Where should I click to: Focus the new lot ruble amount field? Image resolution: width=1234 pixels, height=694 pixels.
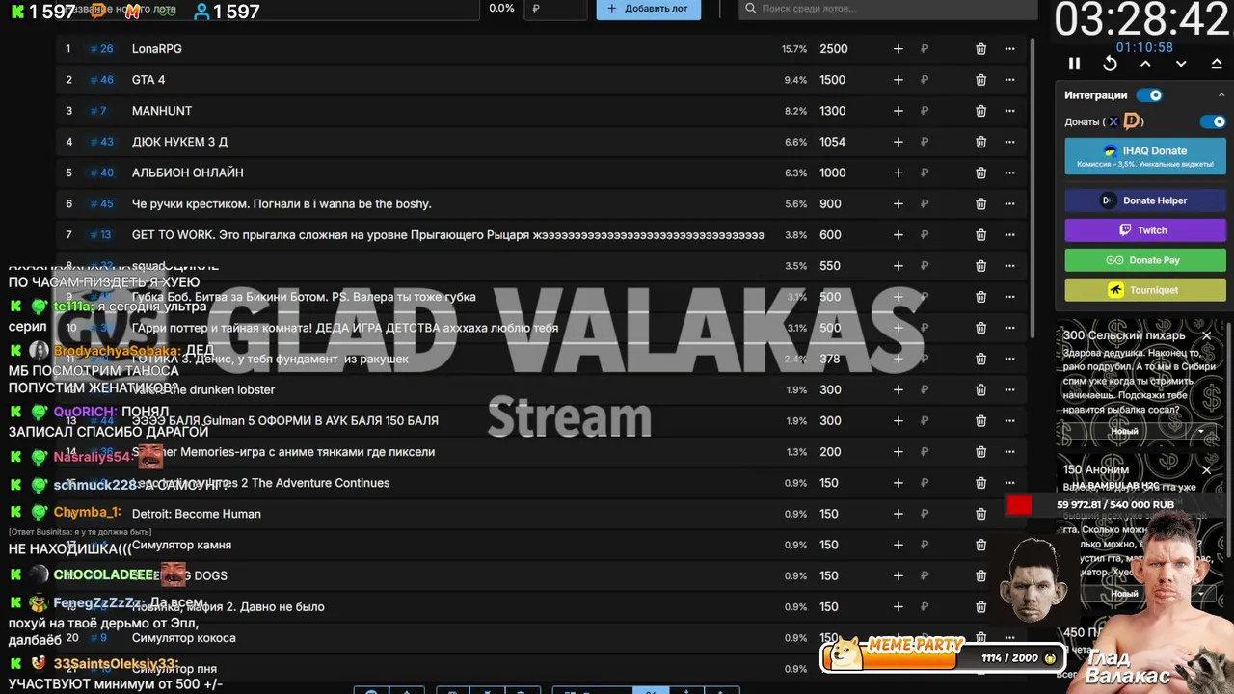point(556,9)
